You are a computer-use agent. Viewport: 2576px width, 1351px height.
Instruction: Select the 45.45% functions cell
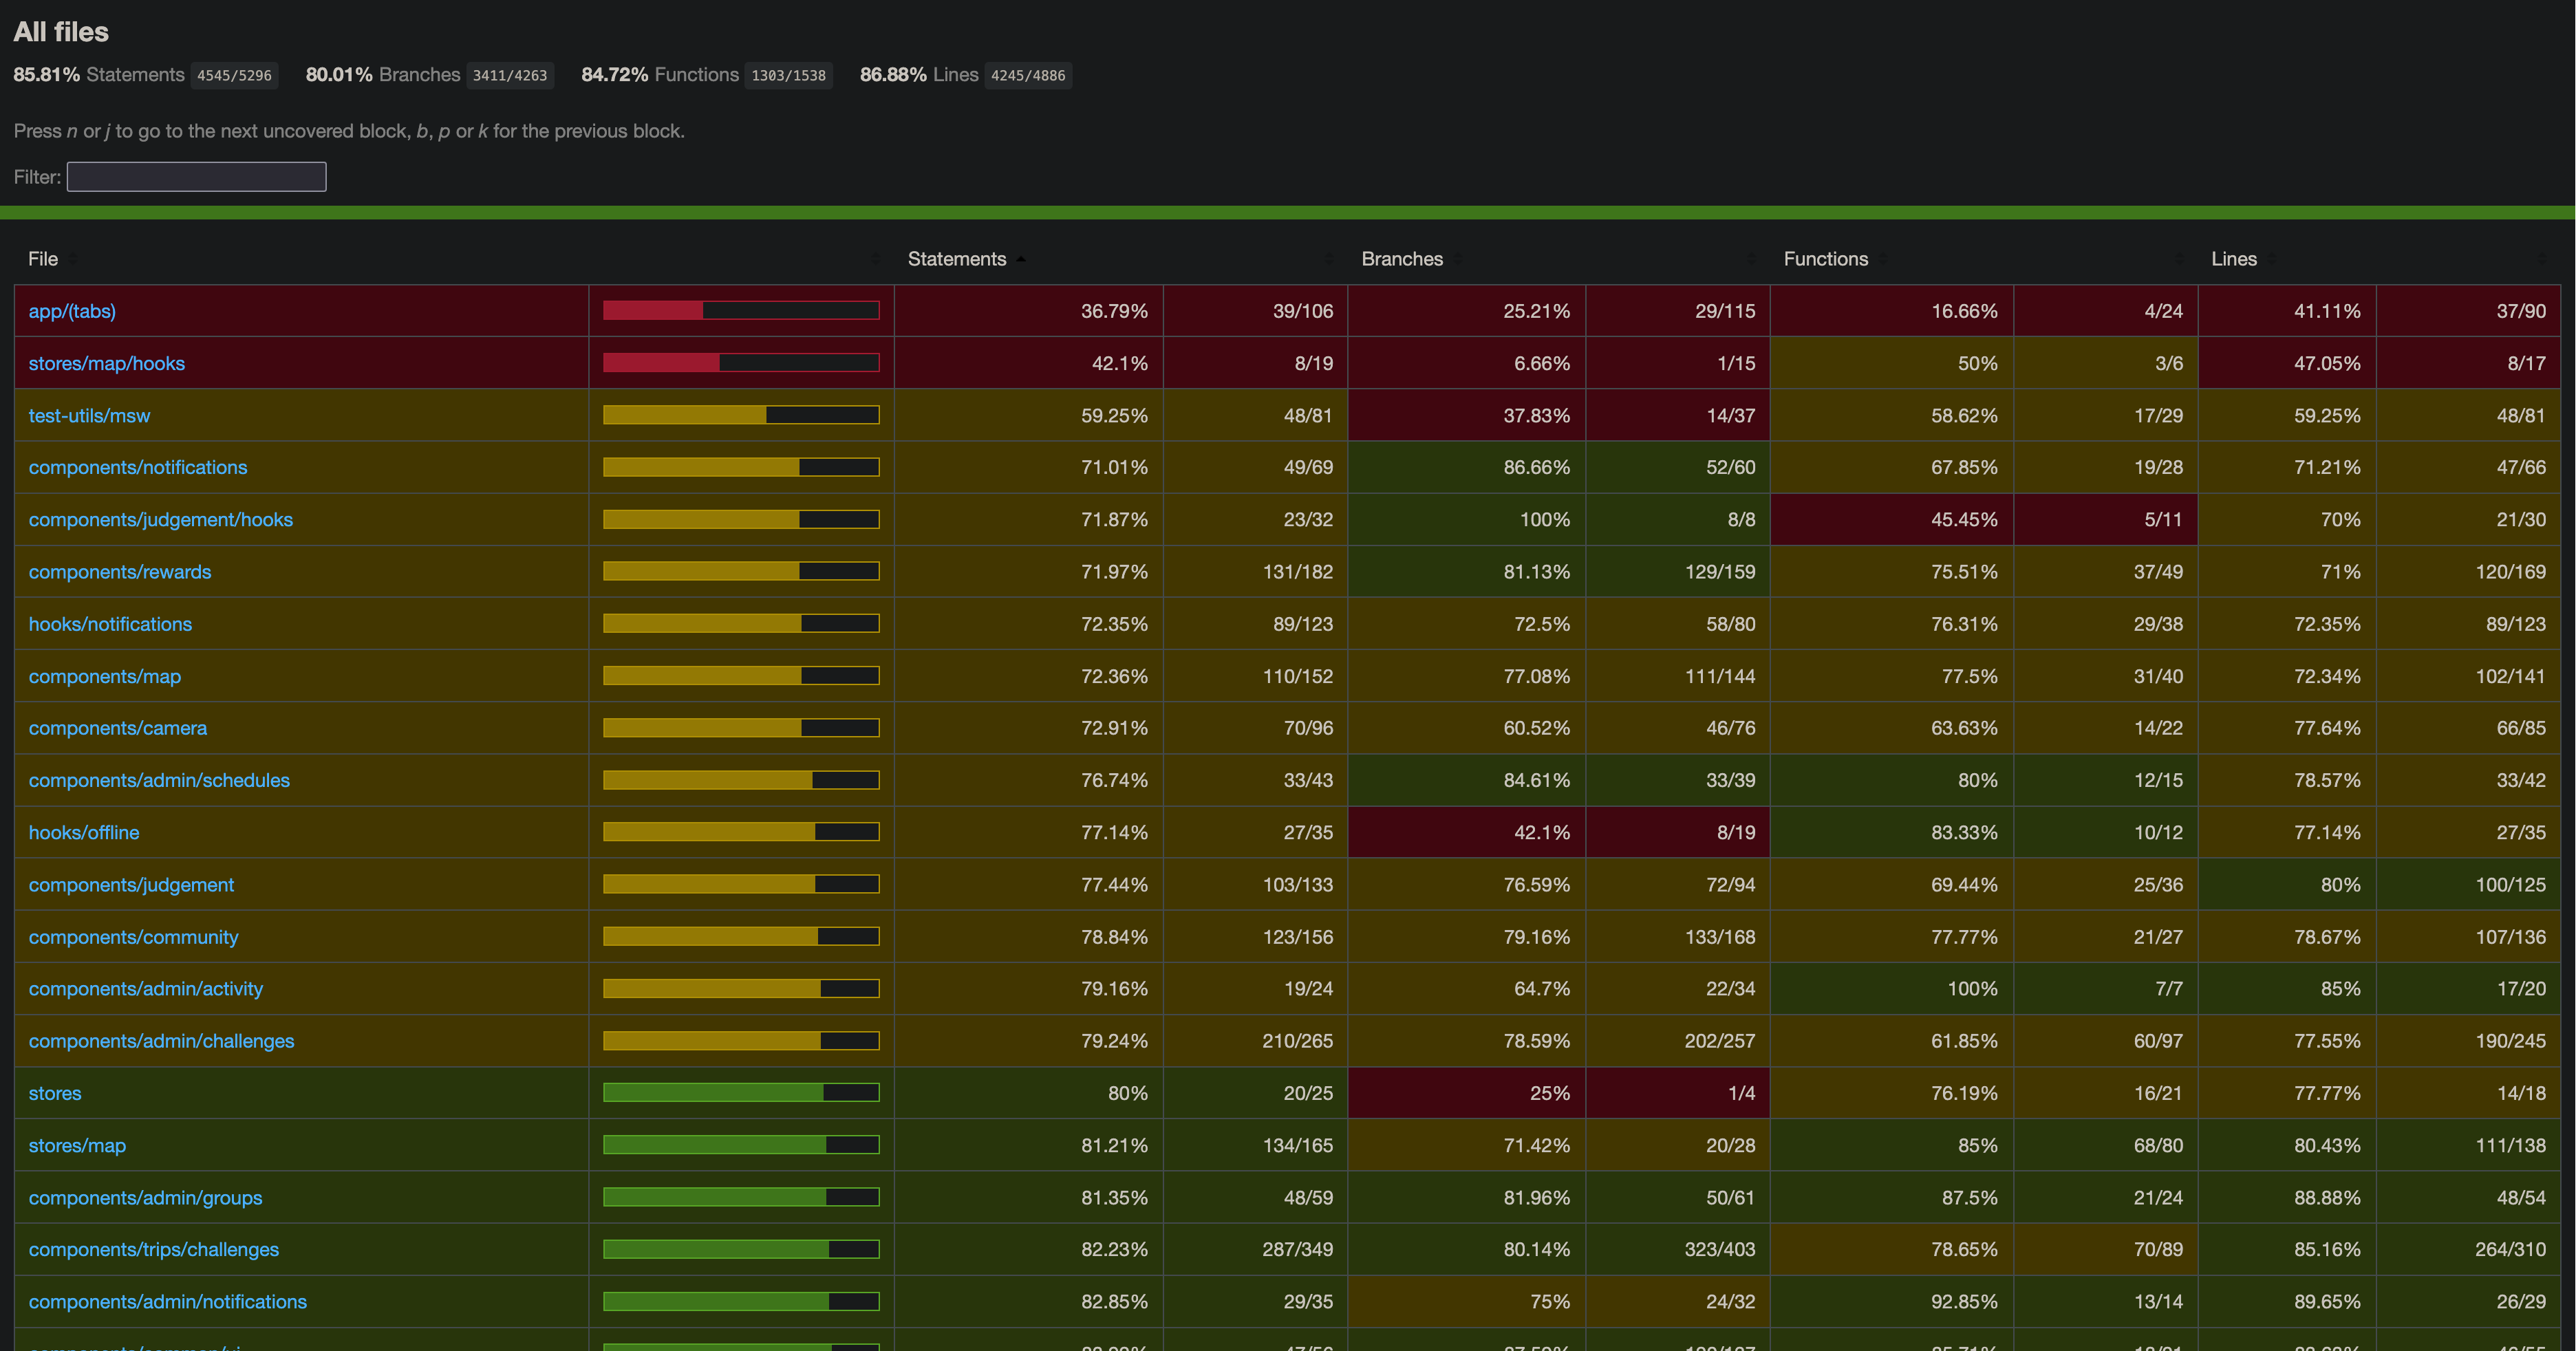(1892, 519)
